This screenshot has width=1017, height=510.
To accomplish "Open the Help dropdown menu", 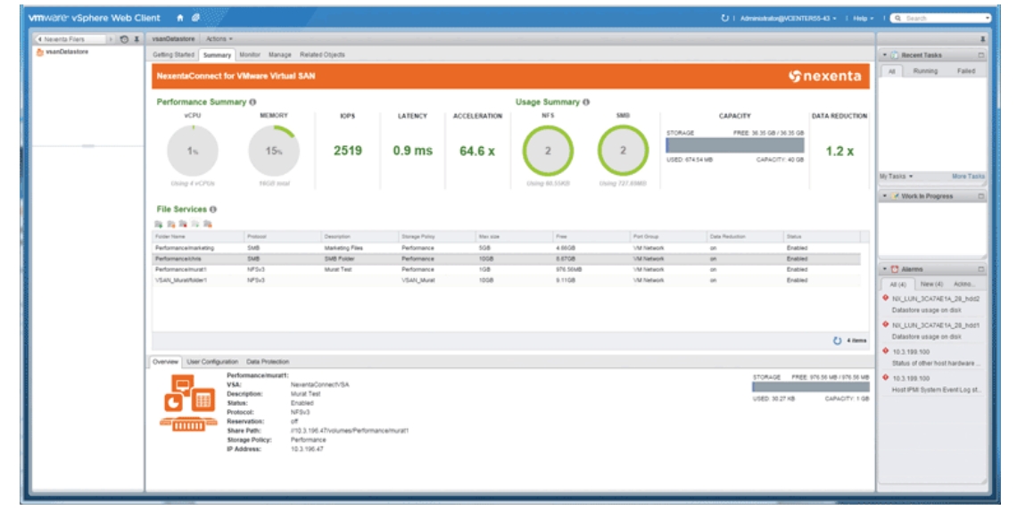I will tap(864, 18).
